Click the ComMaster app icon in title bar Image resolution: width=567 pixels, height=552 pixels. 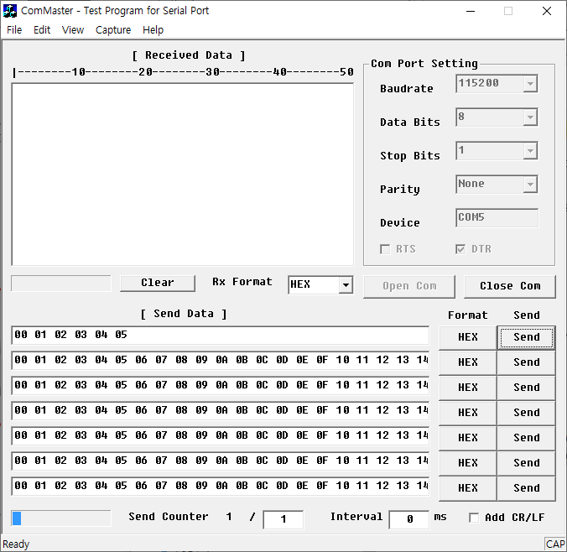pyautogui.click(x=11, y=11)
